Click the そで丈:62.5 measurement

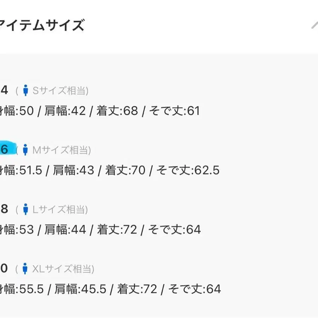pos(188,171)
